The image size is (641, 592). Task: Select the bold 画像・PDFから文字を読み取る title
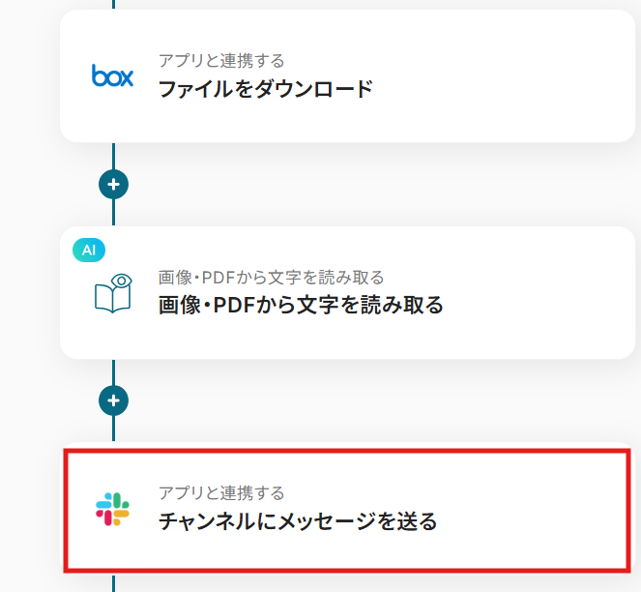(301, 306)
